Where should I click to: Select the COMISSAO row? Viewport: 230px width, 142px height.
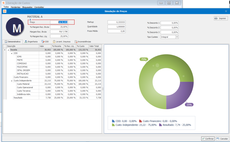(x=59, y=63)
